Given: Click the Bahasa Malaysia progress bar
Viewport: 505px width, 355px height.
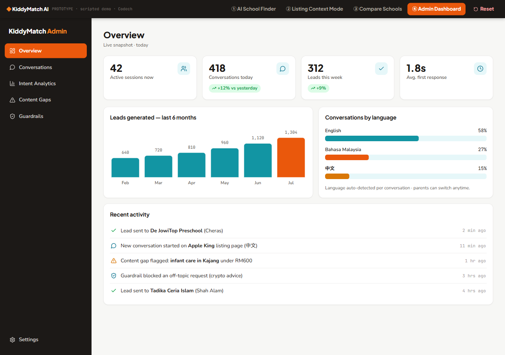Looking at the screenshot, I should 406,157.
